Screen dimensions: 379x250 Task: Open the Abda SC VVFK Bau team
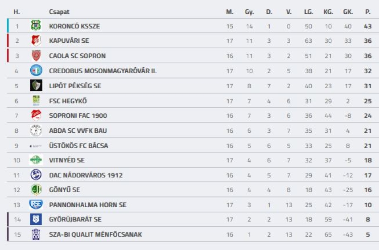coord(78,131)
